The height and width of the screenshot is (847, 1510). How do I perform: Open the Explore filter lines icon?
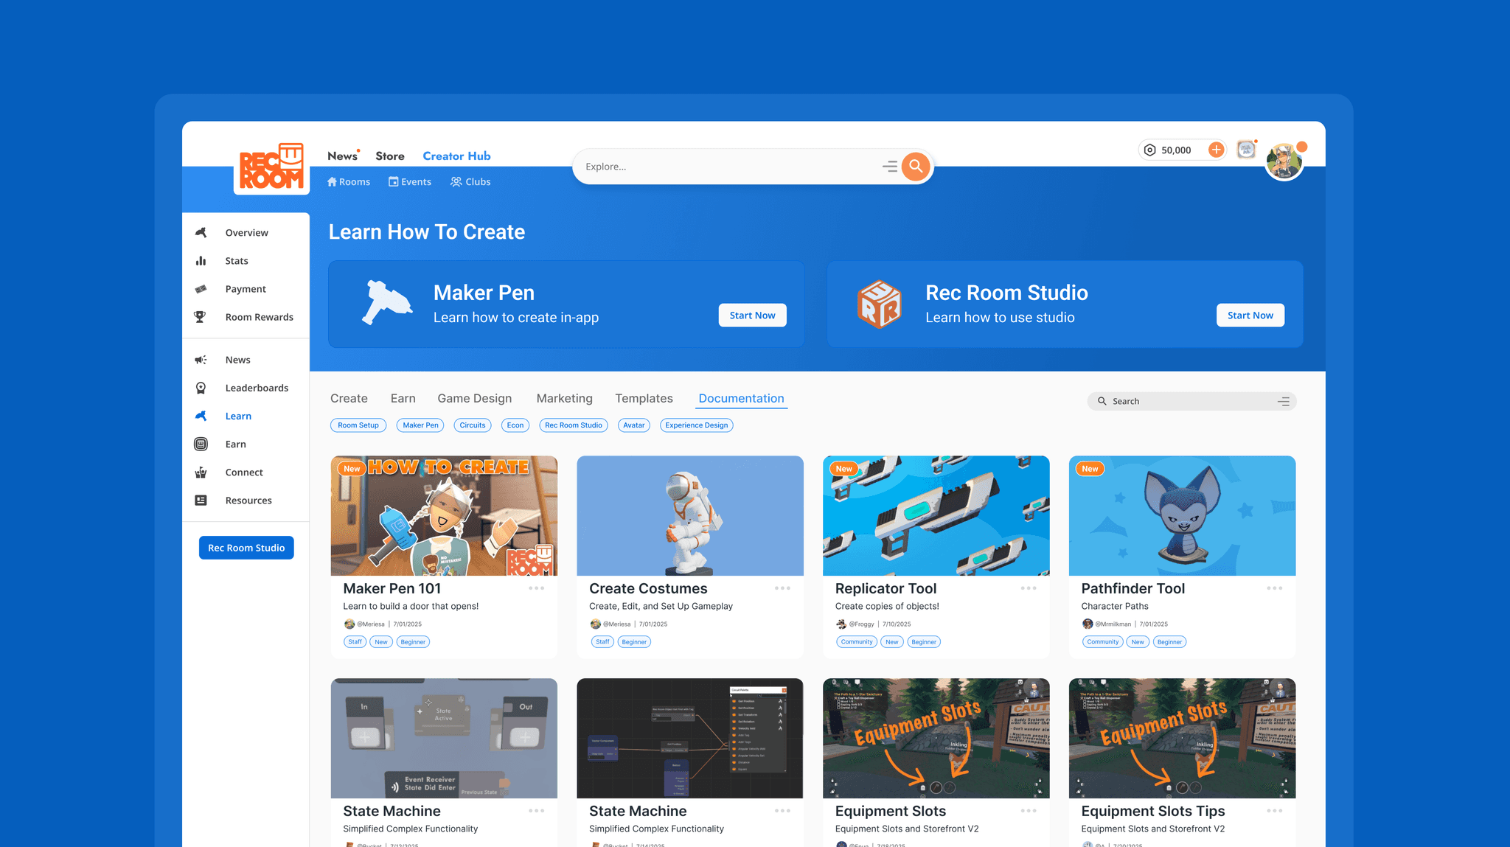coord(890,167)
